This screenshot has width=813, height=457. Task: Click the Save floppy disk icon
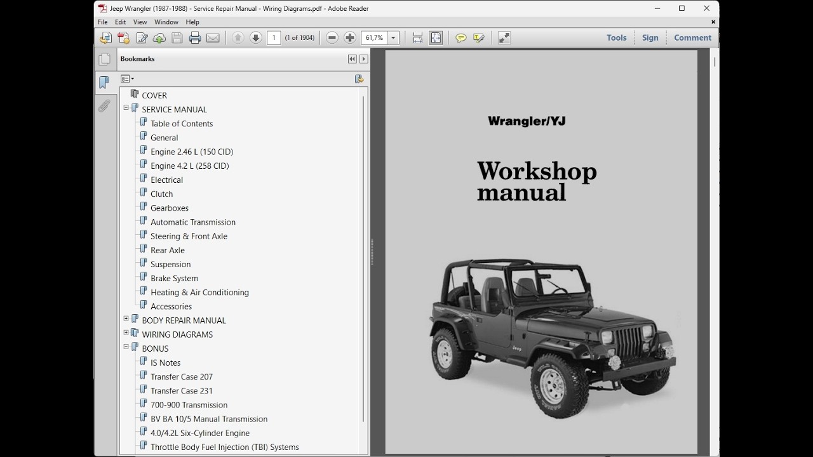pos(177,38)
